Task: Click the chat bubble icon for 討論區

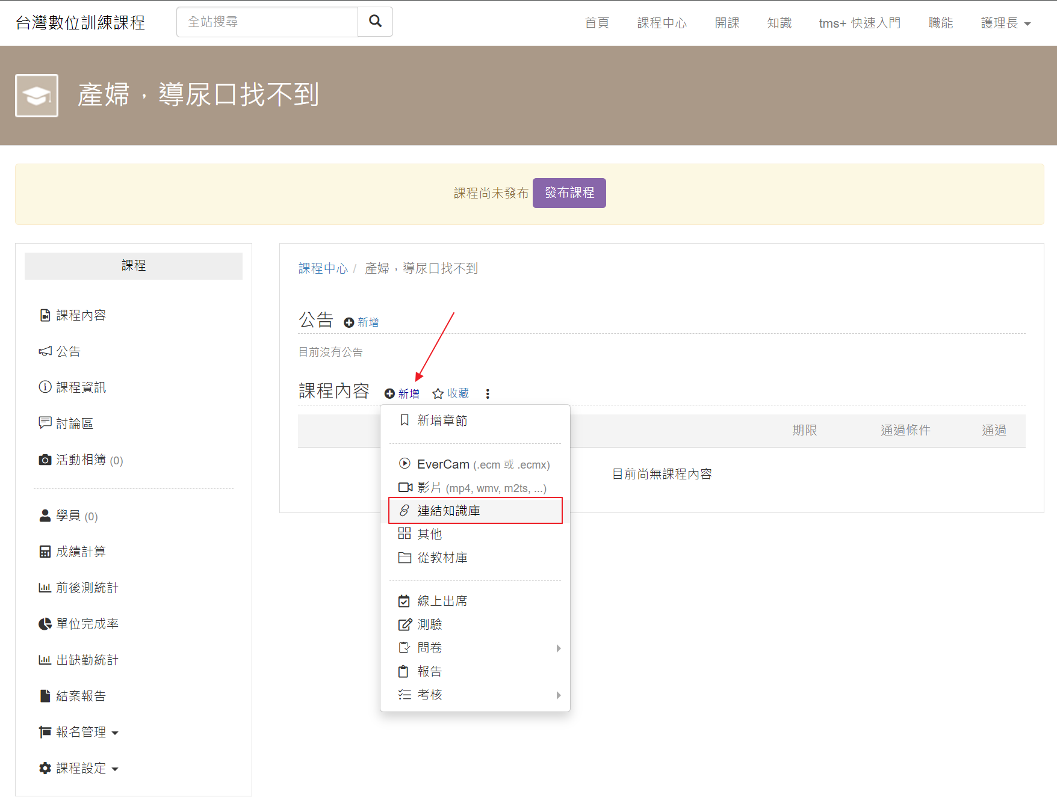Action: (x=45, y=423)
